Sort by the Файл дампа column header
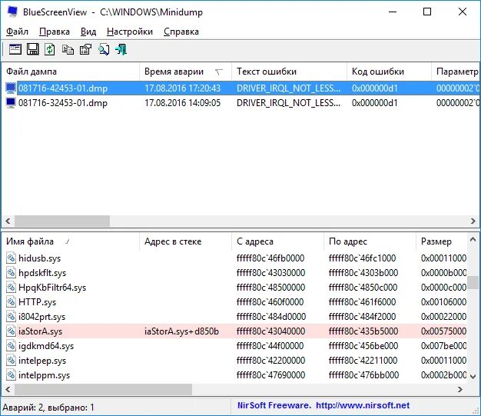481x416 pixels. 70,72
